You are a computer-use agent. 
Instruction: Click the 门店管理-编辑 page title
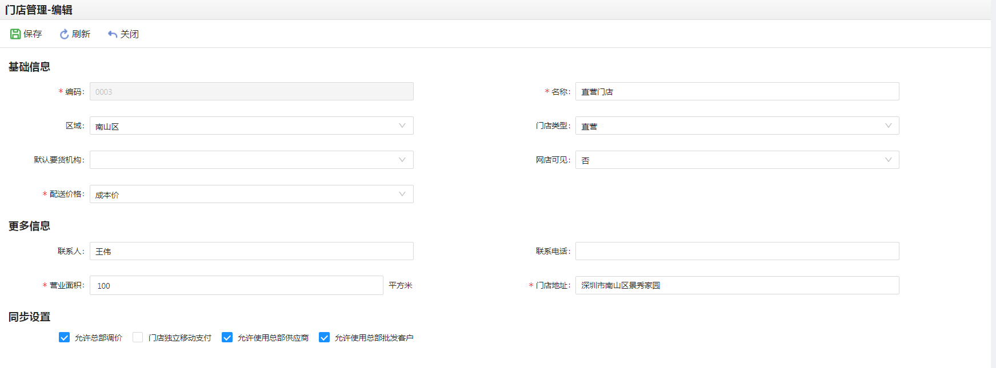click(x=39, y=10)
